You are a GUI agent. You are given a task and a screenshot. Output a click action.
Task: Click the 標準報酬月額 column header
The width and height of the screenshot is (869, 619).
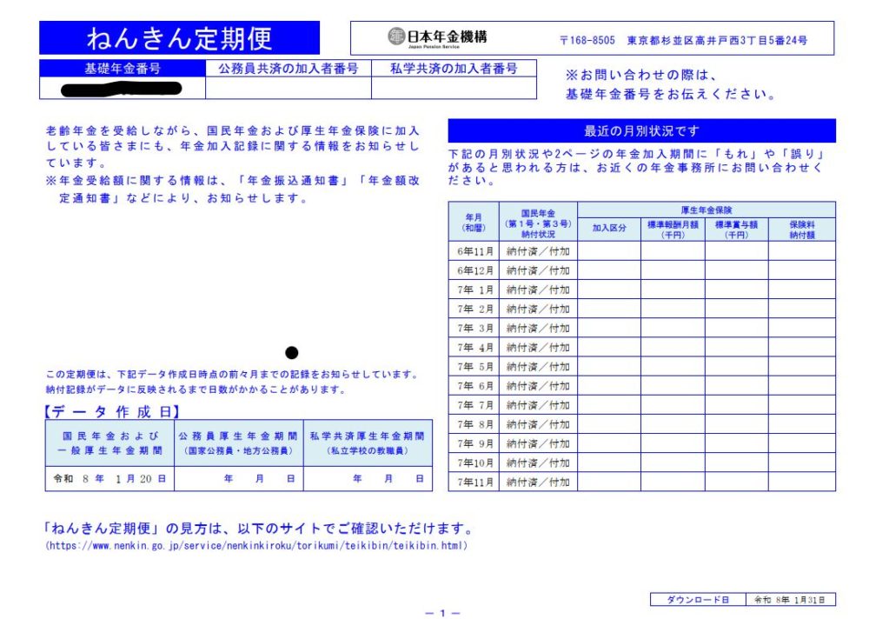point(673,230)
